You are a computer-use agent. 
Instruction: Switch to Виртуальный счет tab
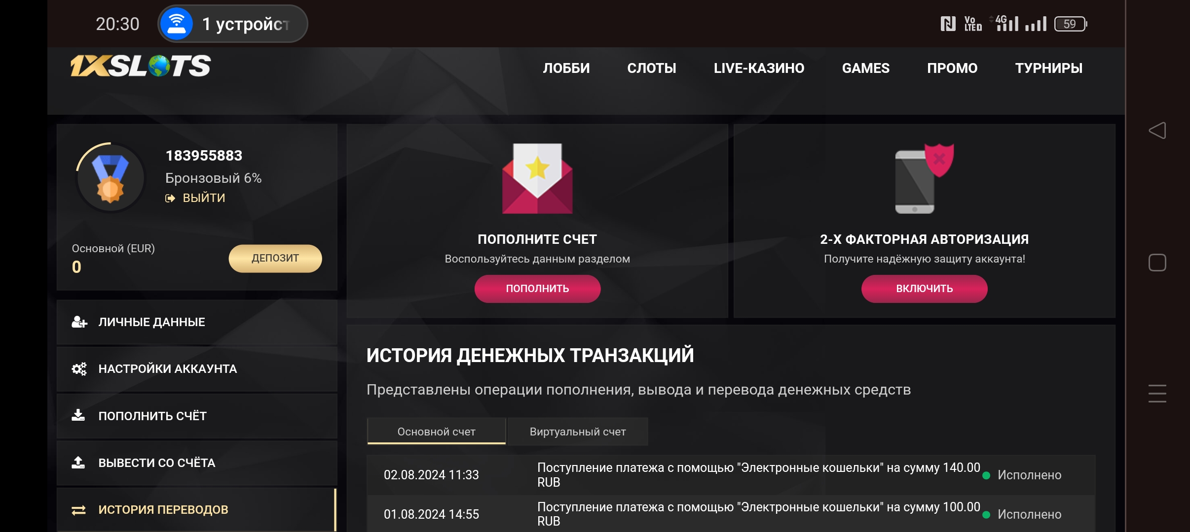click(x=577, y=432)
